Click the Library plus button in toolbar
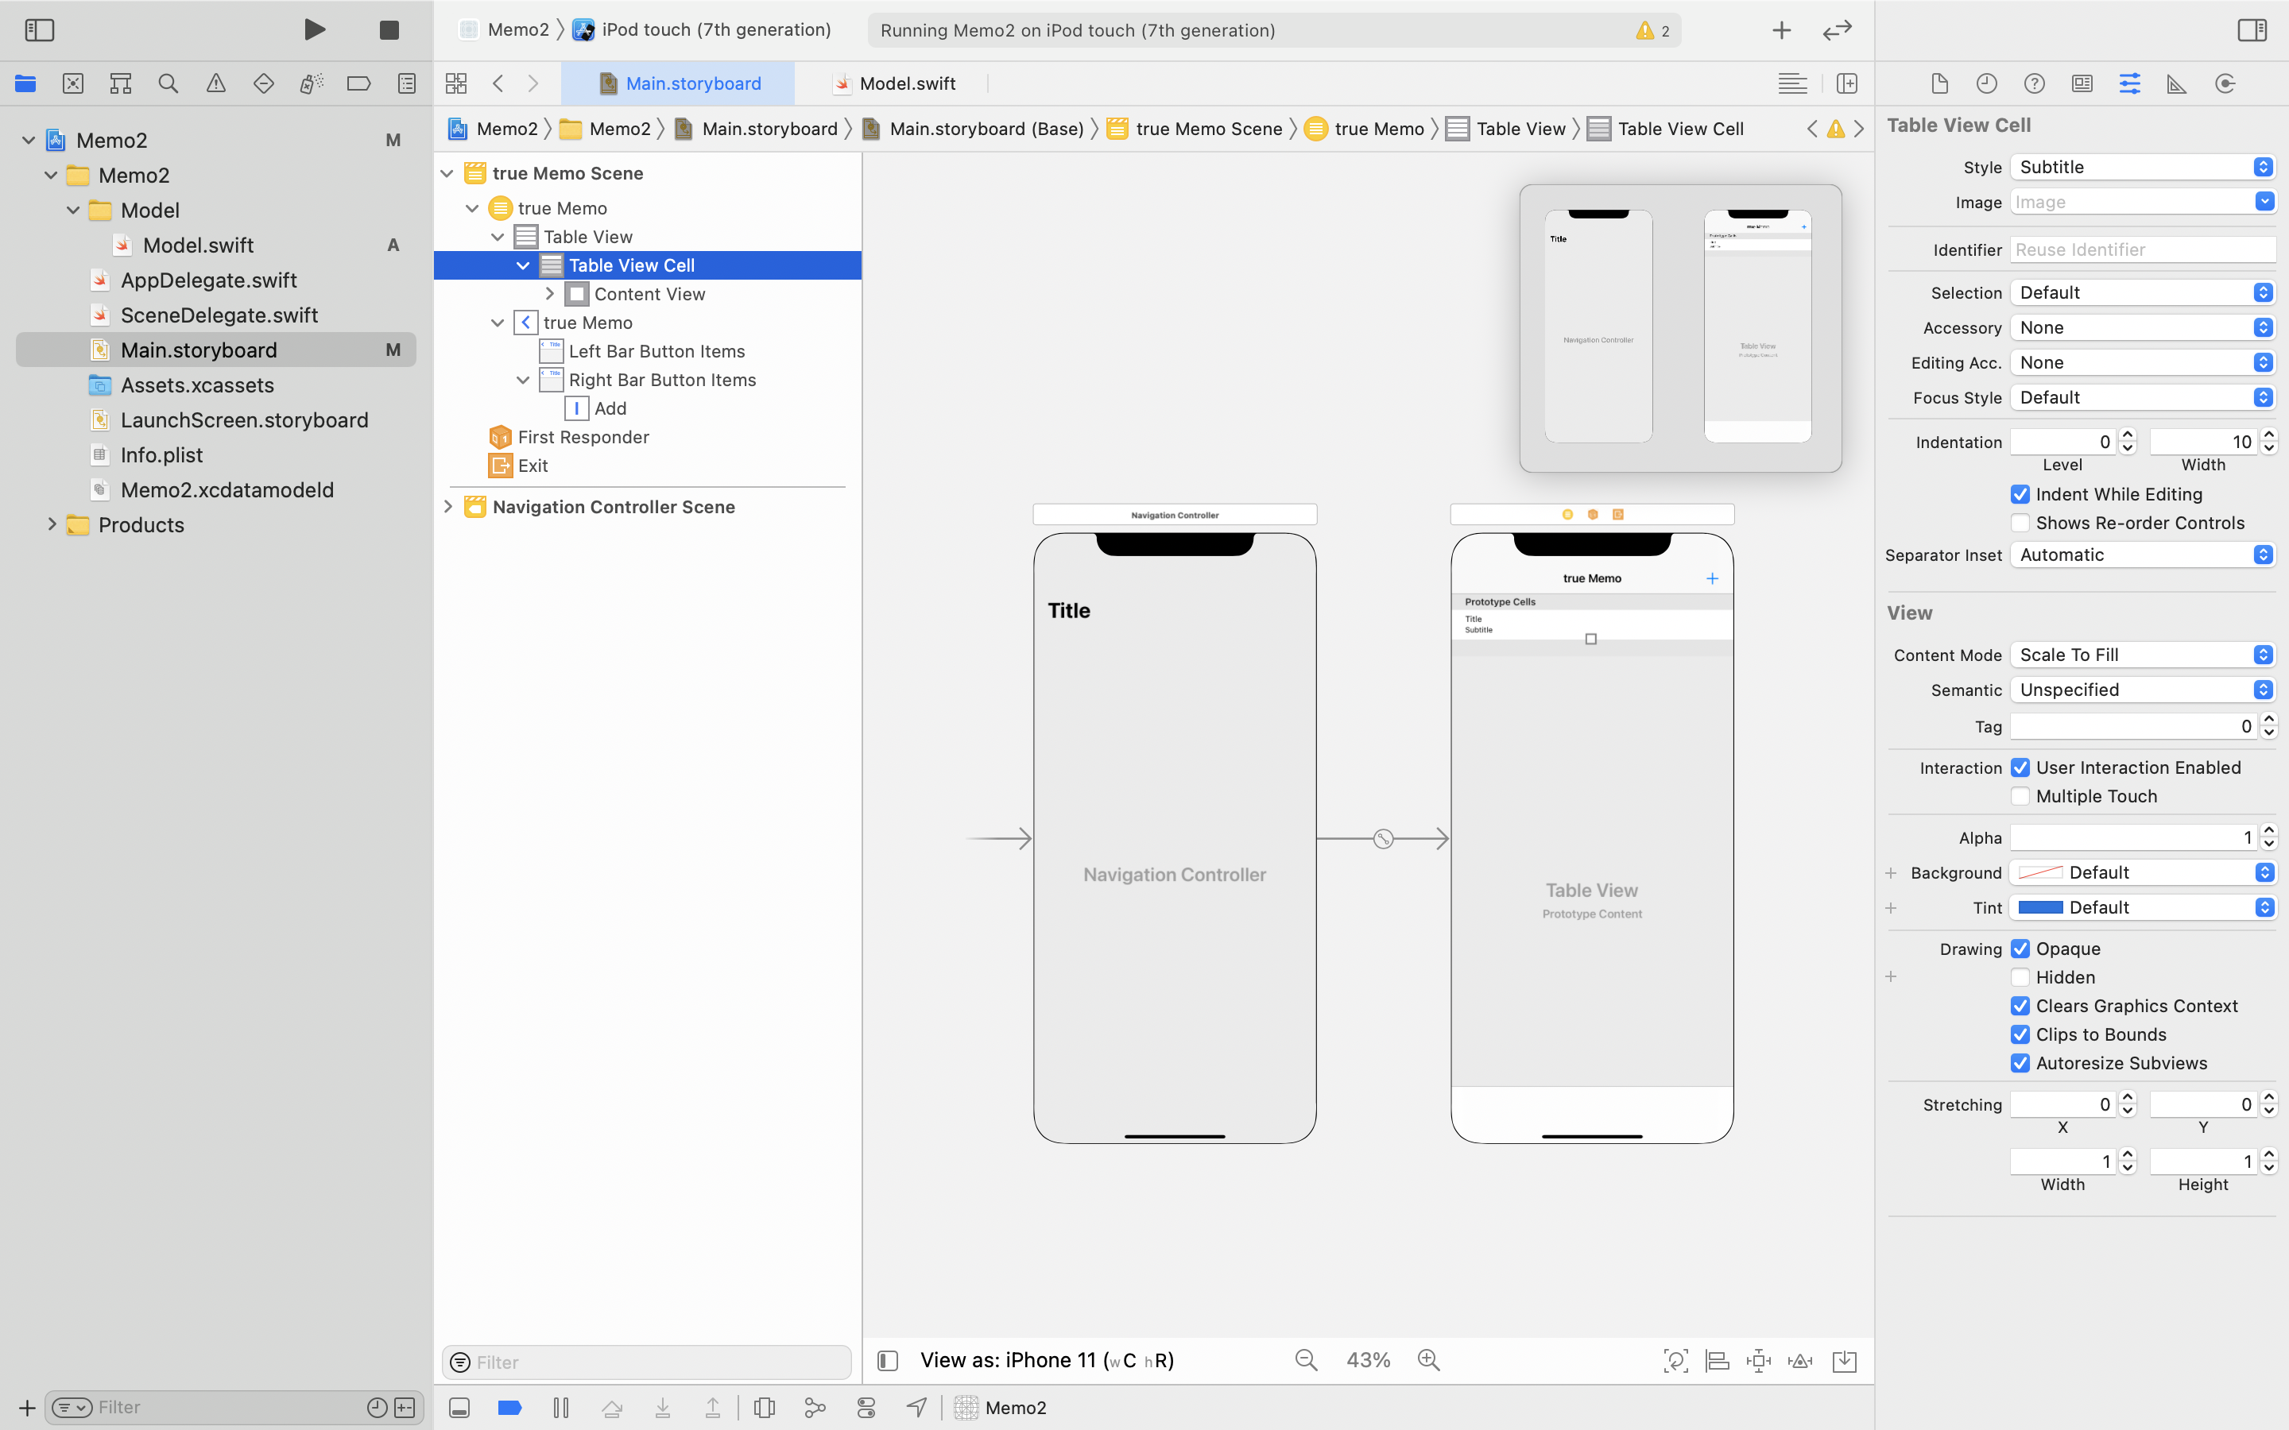Screen dimensions: 2289x1430 [1781, 30]
